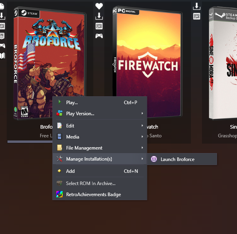This screenshot has height=234, width=237.
Task: Click the Epic Games badge at left edge
Action: (2, 36)
